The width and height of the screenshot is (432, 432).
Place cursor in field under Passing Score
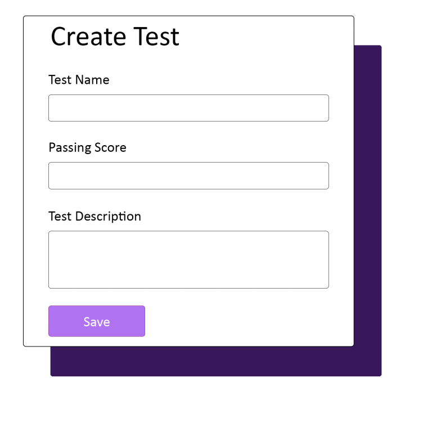click(188, 175)
